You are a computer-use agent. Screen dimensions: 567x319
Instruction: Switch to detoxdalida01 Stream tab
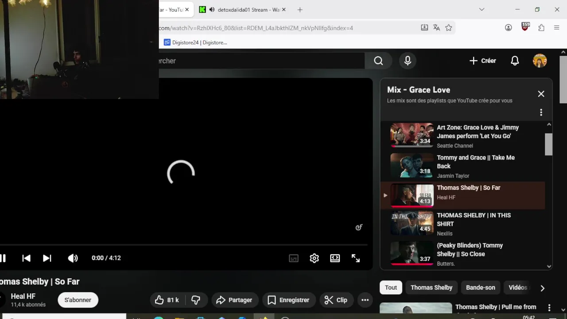[x=244, y=10]
